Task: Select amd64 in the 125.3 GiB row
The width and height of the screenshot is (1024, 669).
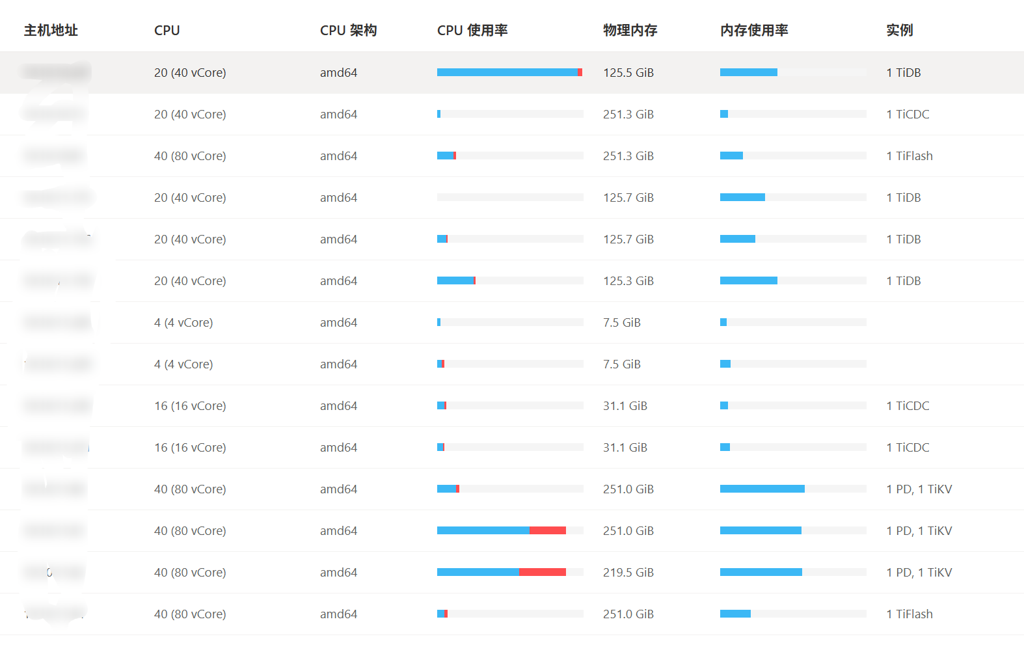Action: point(338,281)
